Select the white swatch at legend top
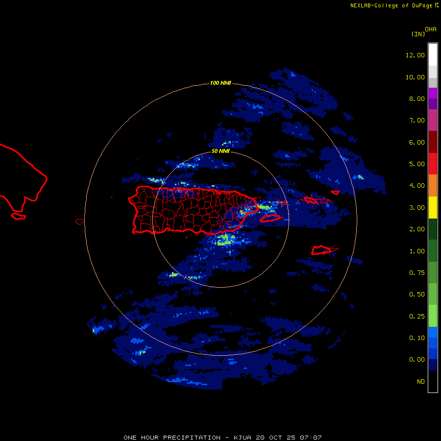 [433, 55]
